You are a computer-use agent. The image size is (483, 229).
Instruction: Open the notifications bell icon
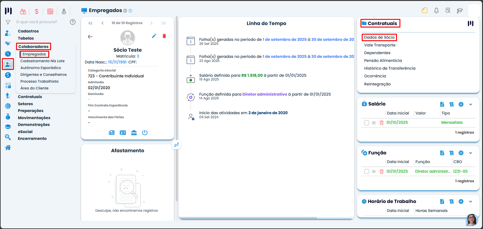(436, 11)
